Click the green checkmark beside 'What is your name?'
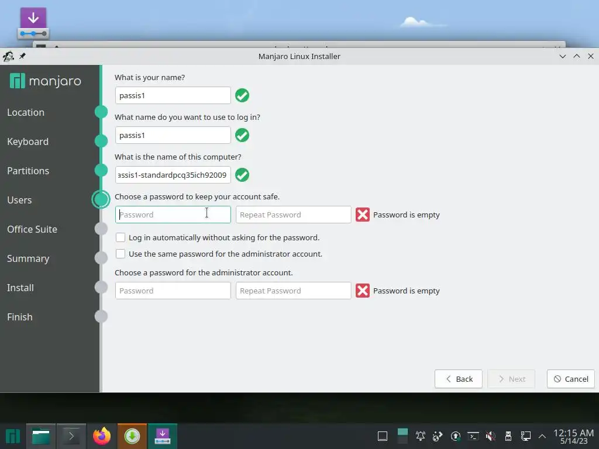Screen dimensions: 599x449 tap(242, 95)
